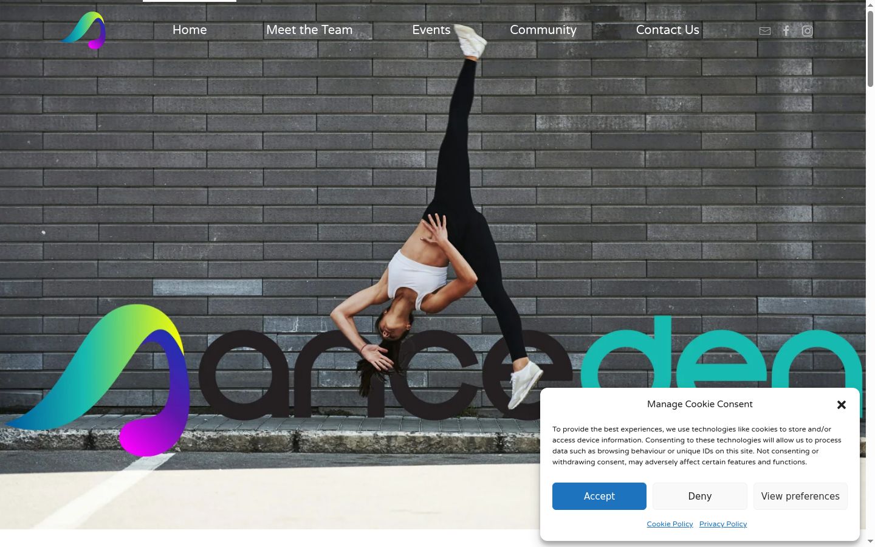
Task: Open View preferences for cookies
Action: (800, 496)
